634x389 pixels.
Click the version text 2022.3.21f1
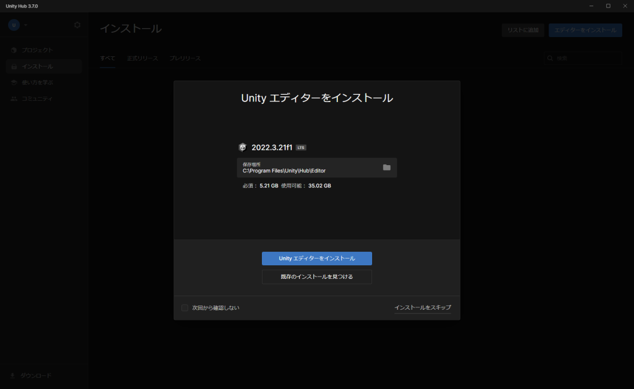272,147
